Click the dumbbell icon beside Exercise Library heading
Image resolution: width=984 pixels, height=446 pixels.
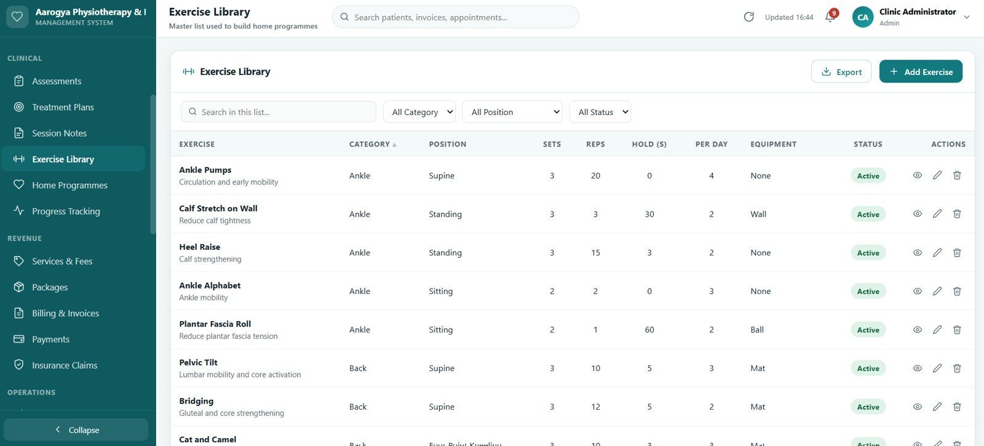[188, 72]
